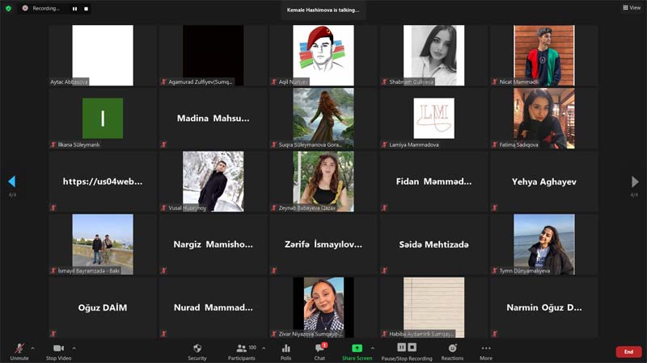Go to next page of participants
This screenshot has height=363, width=647.
[x=635, y=182]
